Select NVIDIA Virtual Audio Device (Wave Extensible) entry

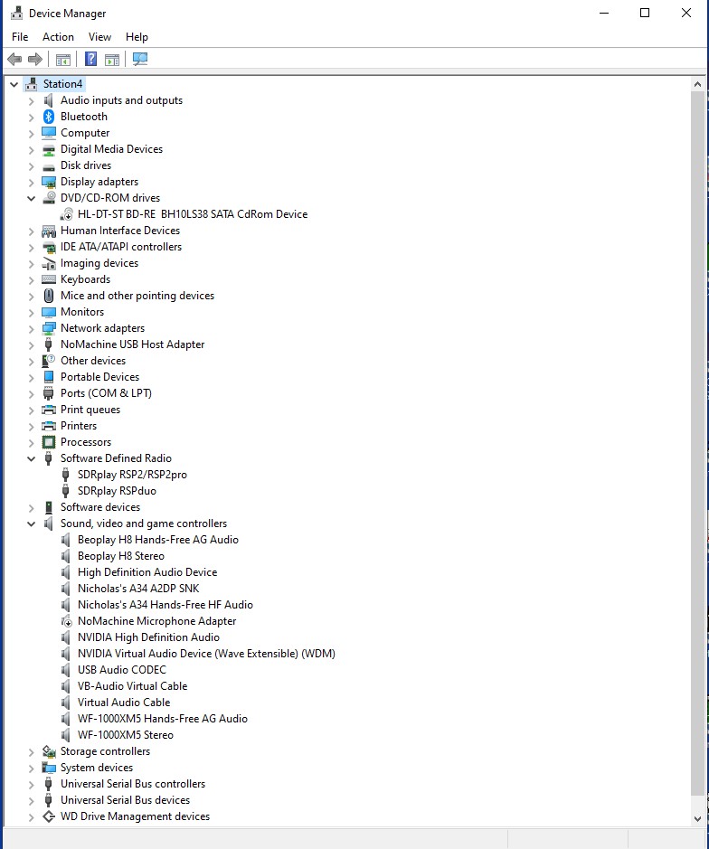click(206, 654)
